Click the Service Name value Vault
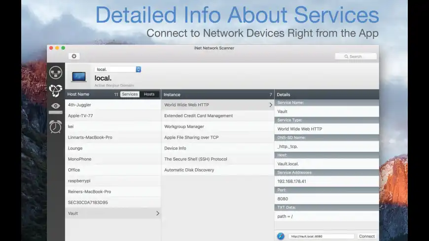The height and width of the screenshot is (241, 429). click(x=326, y=111)
